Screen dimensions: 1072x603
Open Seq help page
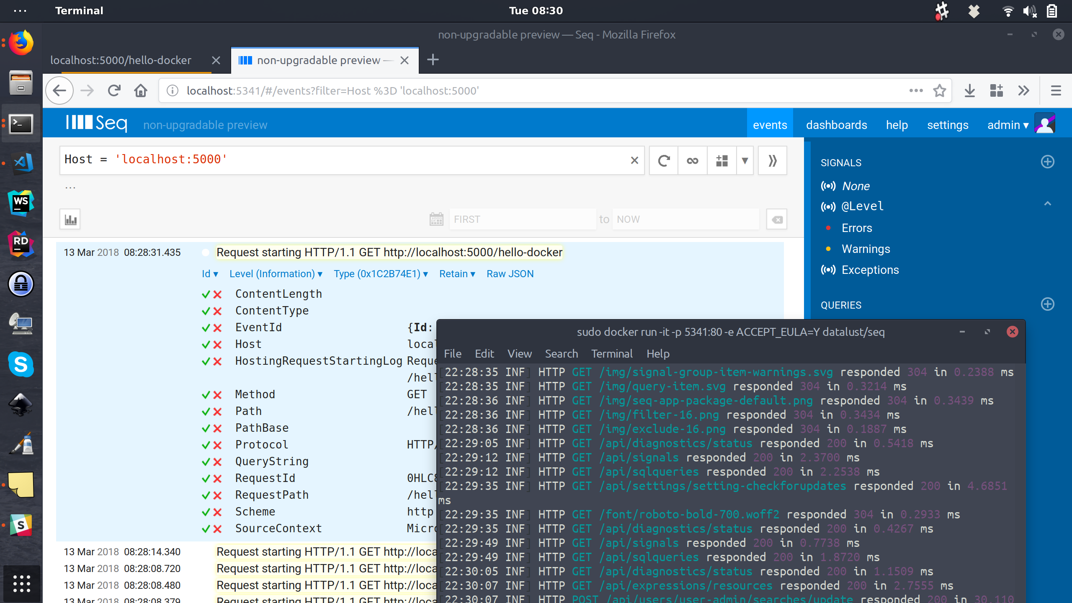click(897, 125)
